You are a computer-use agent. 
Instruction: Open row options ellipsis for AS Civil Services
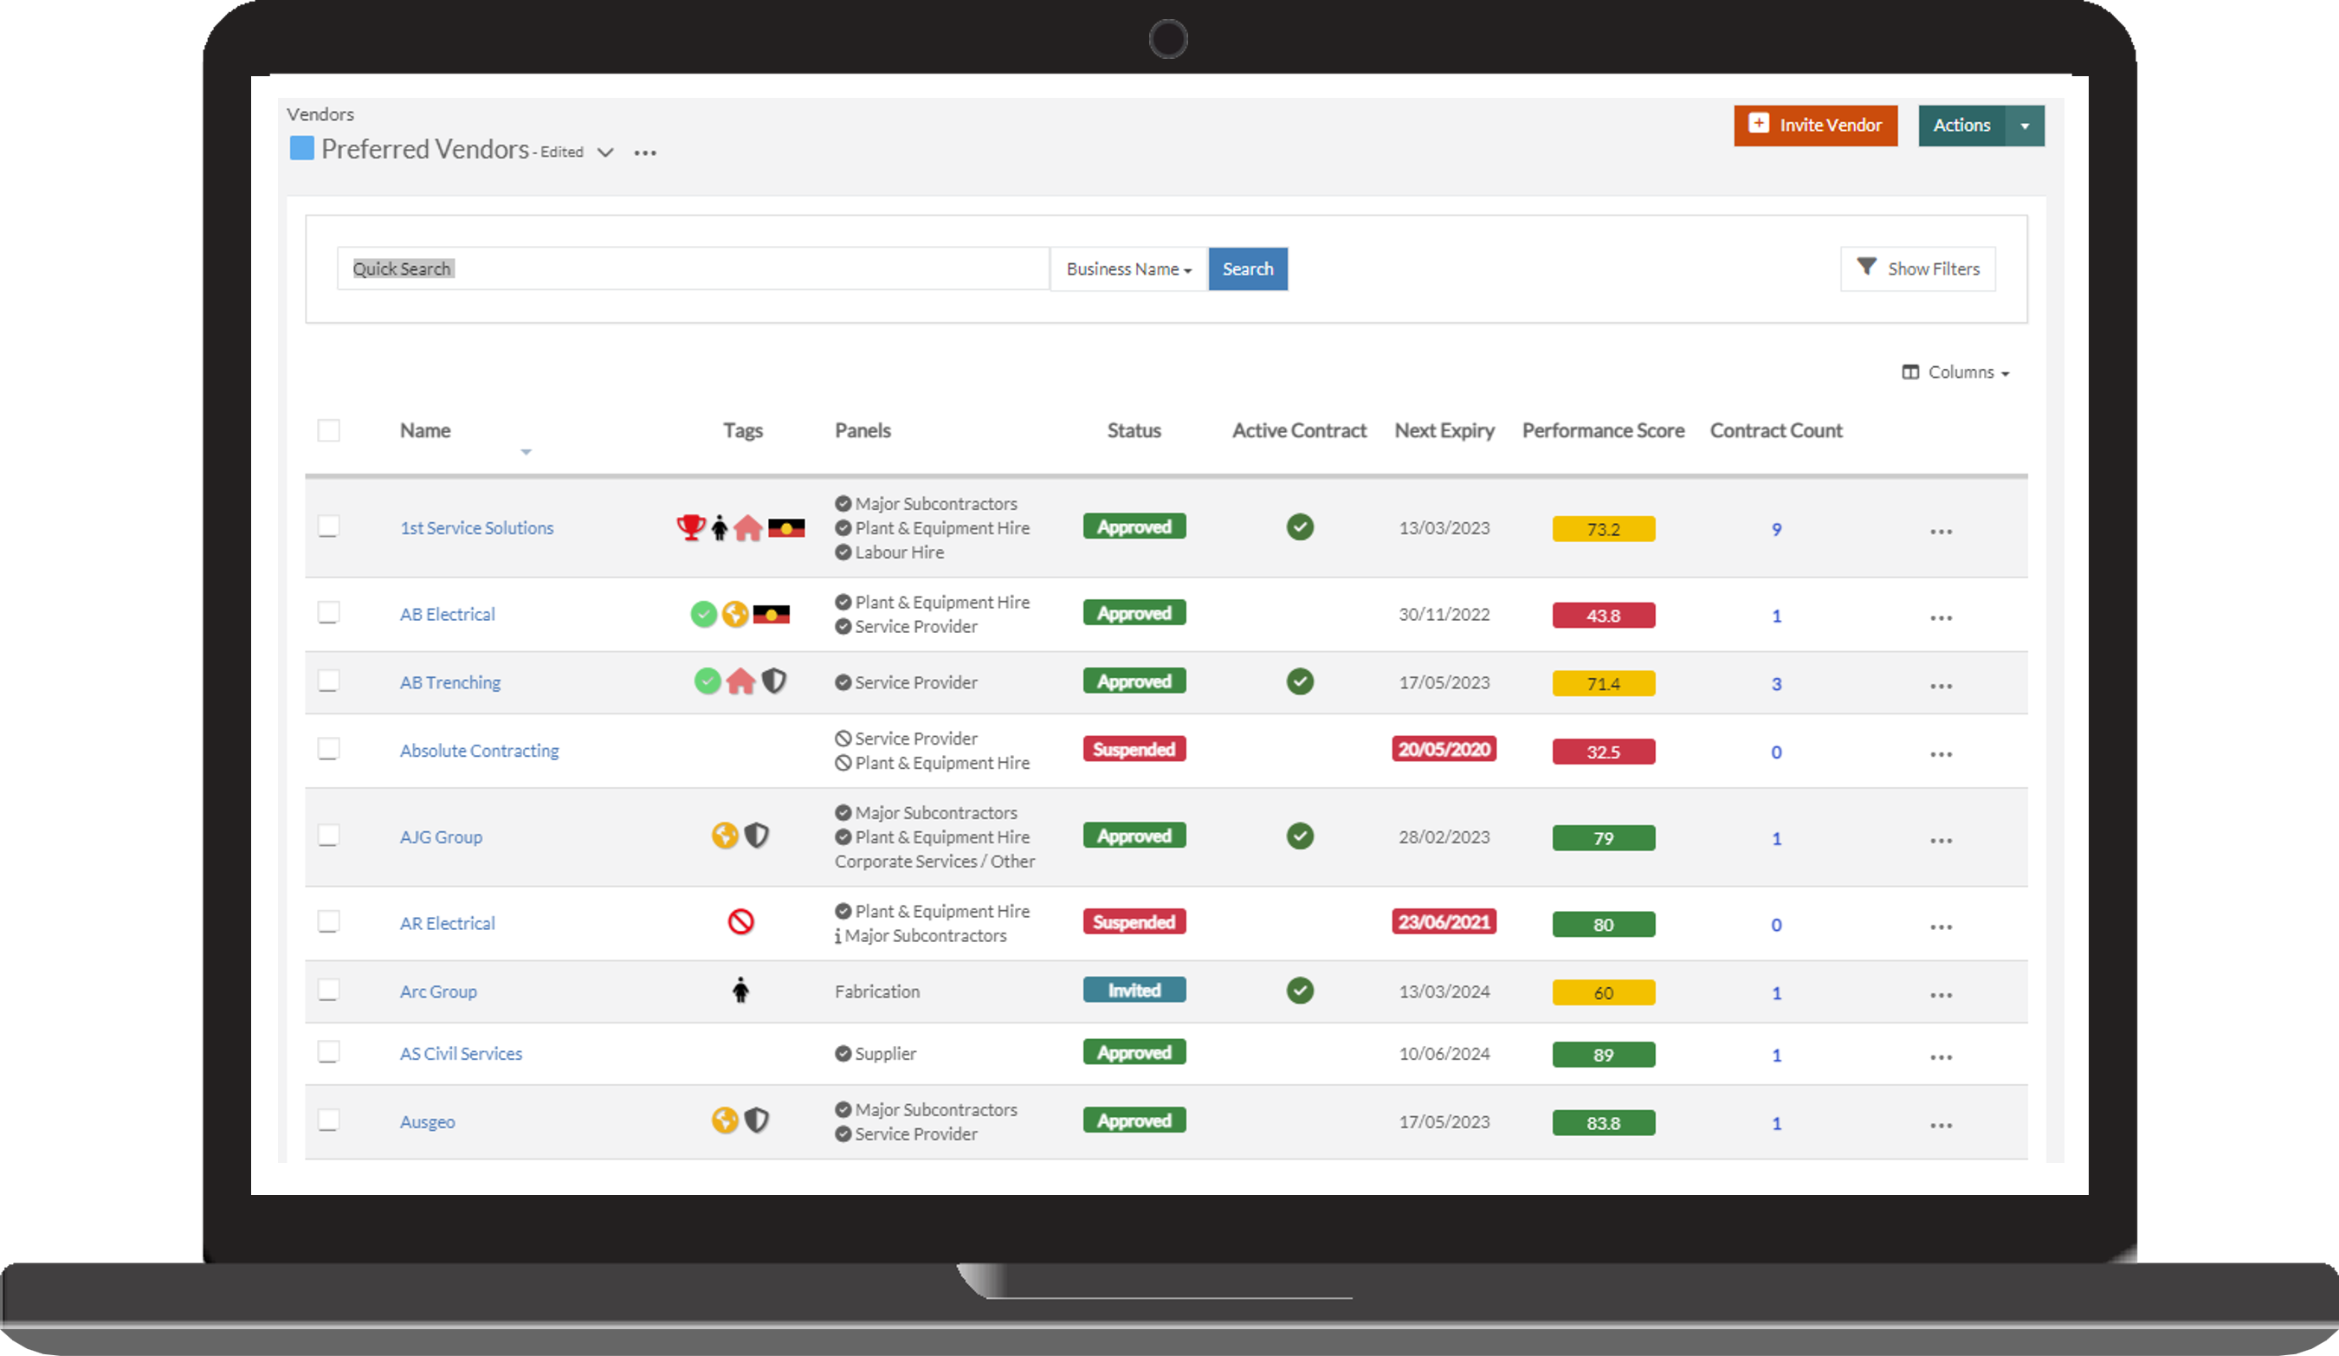pos(1941,1057)
